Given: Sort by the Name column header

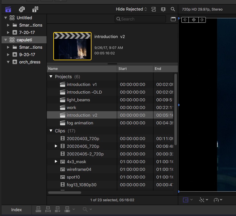Looking at the screenshot, I should click(82, 69).
